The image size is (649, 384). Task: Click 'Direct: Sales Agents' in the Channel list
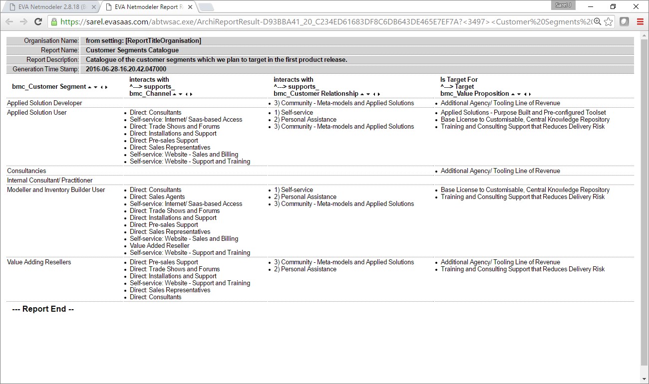click(157, 197)
